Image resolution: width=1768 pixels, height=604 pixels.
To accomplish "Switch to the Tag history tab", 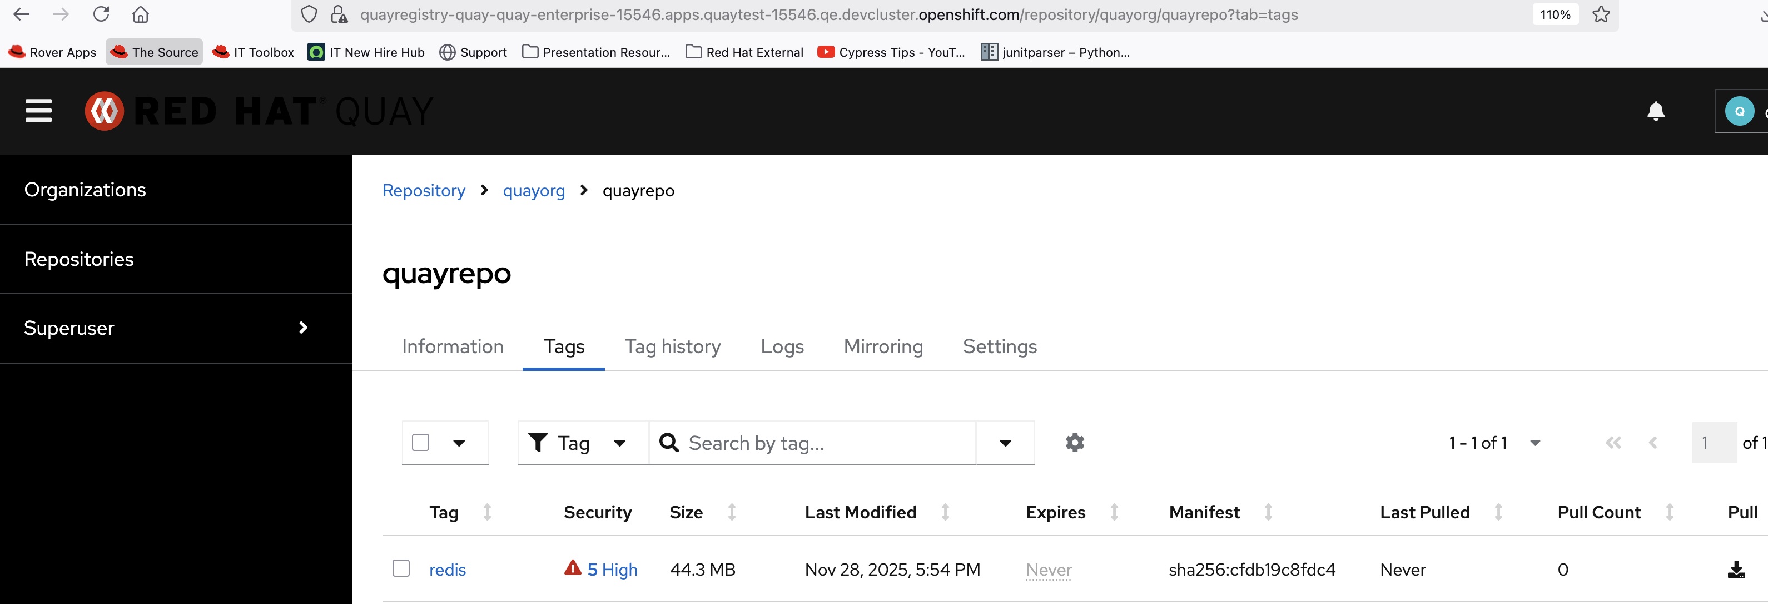I will coord(672,346).
